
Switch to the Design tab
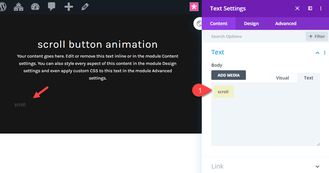point(251,23)
